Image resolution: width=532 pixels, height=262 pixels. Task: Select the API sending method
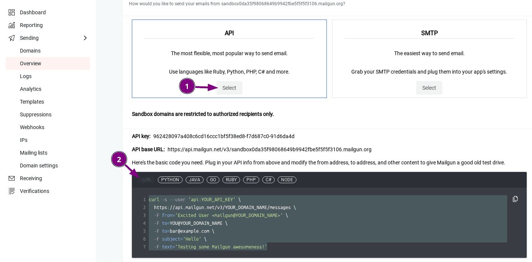229,88
